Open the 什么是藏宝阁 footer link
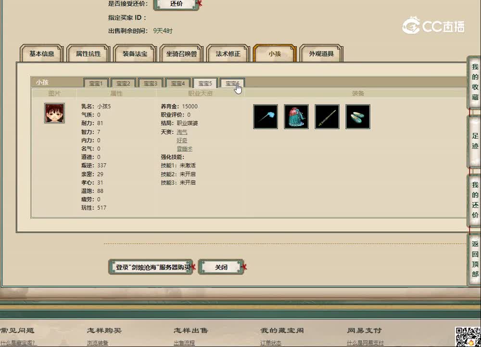Viewport: 481px width, 347px height. pos(18,343)
